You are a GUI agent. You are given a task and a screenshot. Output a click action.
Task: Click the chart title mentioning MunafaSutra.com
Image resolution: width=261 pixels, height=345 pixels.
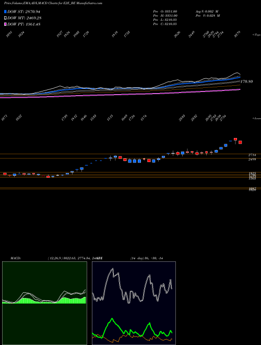pyautogui.click(x=53, y=3)
